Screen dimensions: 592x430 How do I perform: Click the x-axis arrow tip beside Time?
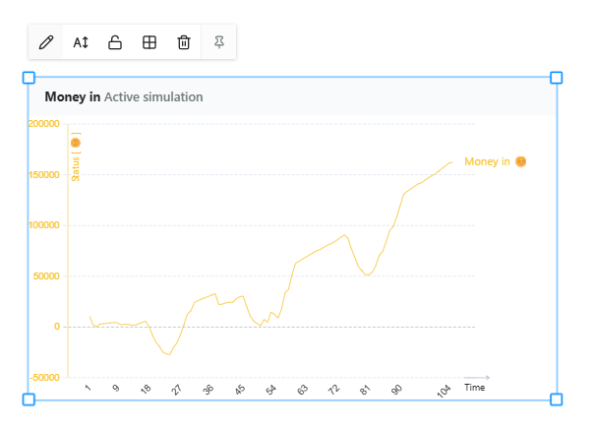486,377
